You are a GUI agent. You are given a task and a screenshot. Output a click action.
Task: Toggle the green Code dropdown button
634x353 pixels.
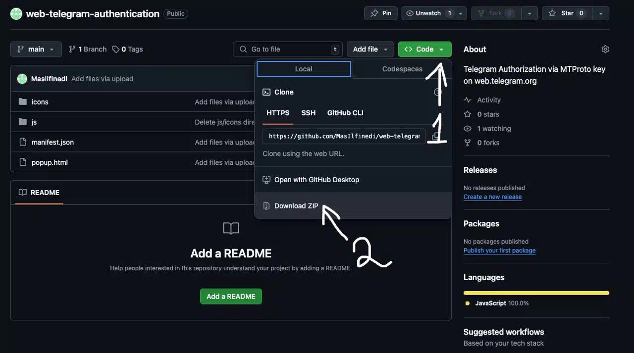[x=424, y=49]
